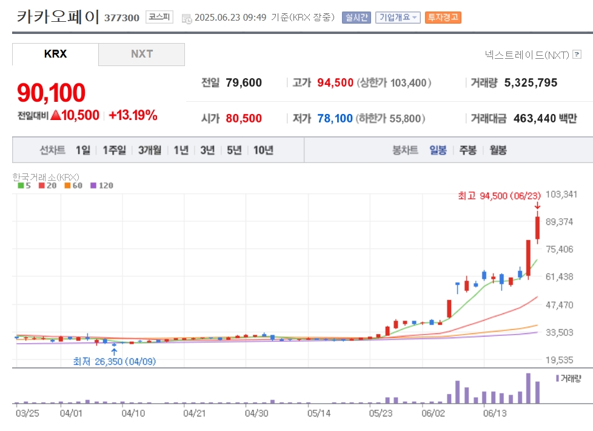Click the 거래대금 value 463,440 백만

coord(545,118)
